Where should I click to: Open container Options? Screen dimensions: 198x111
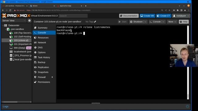[41, 52]
